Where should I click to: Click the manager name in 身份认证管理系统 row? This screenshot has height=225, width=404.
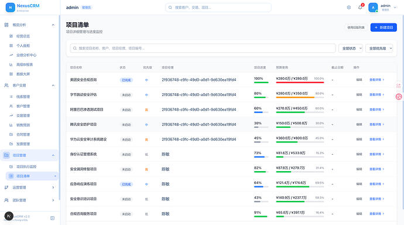[166, 154]
